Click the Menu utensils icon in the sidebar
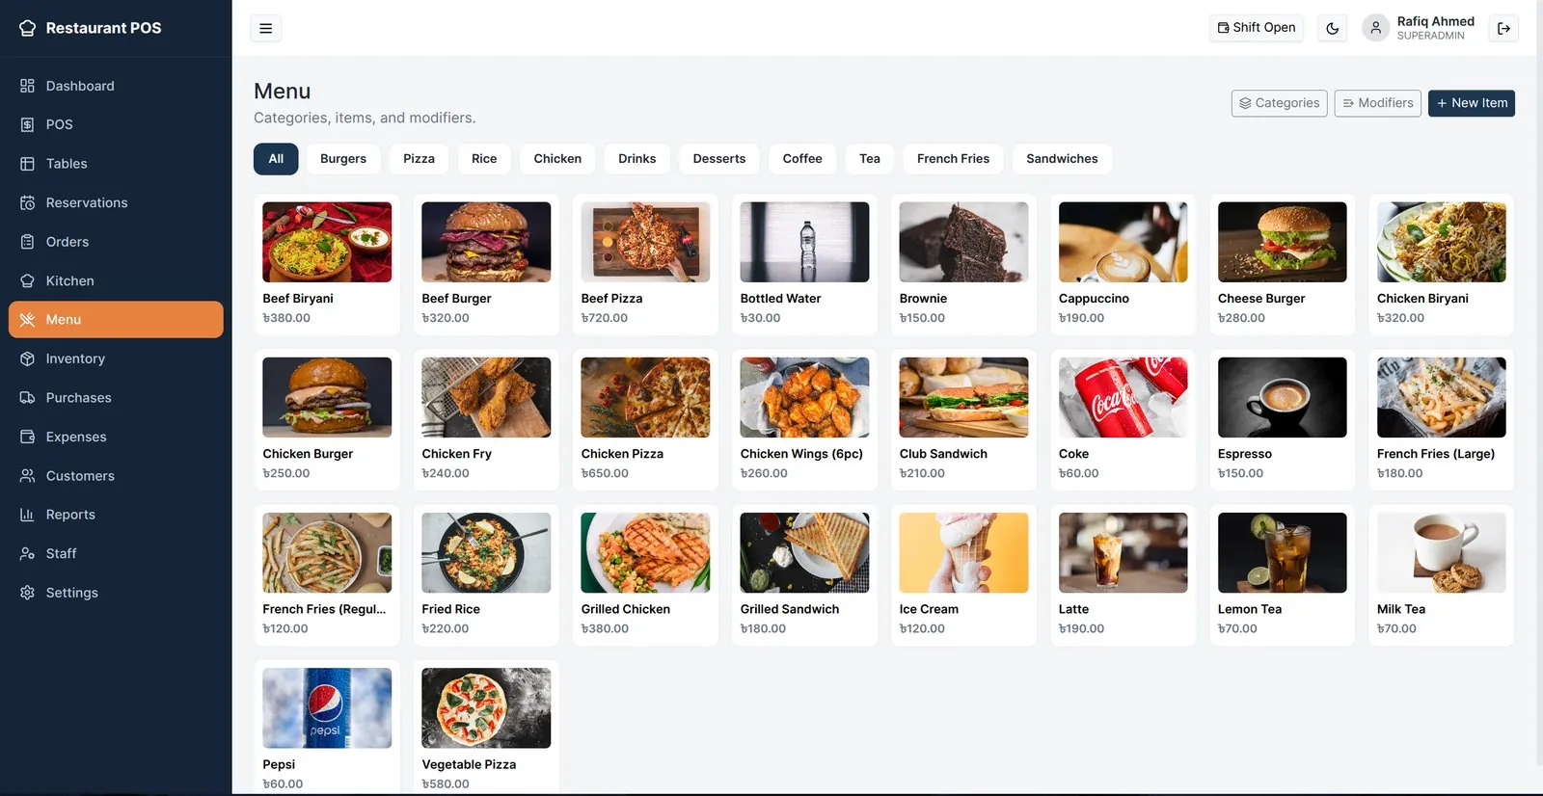Viewport: 1543px width, 796px height. tap(27, 319)
